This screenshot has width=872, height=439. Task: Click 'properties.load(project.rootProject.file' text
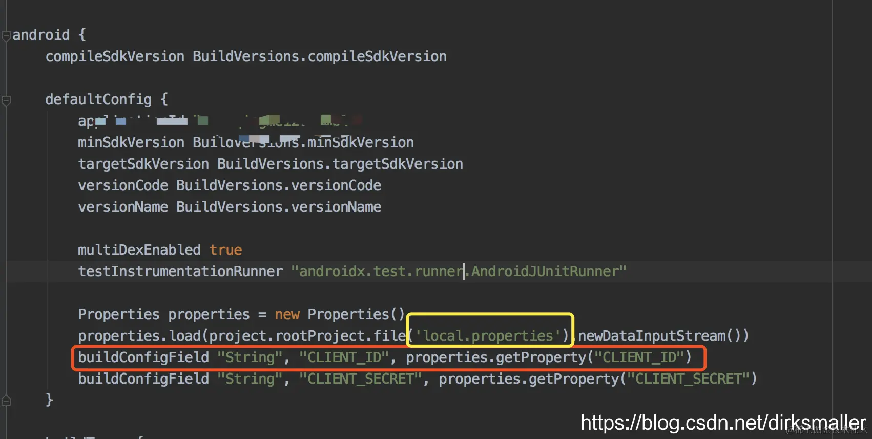pyautogui.click(x=242, y=336)
